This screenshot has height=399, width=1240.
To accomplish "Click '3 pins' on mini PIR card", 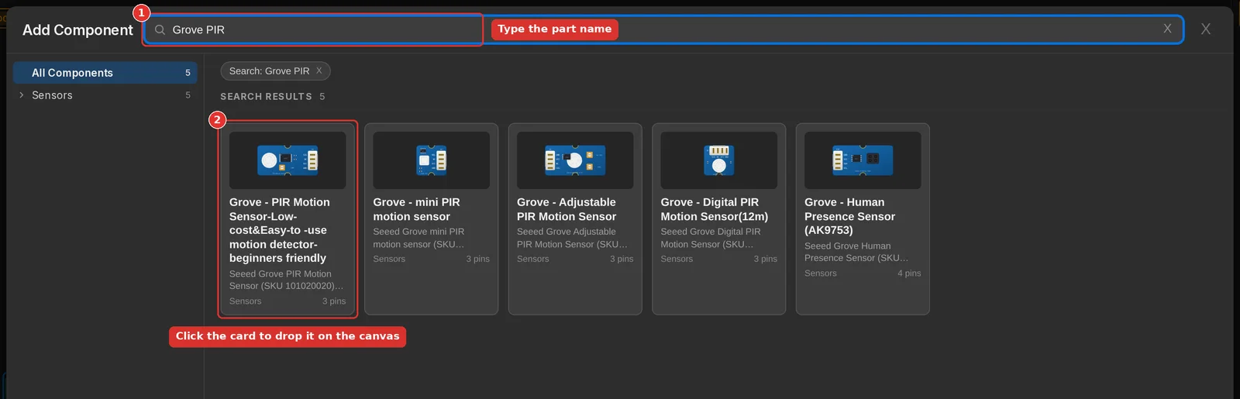I will pos(477,259).
